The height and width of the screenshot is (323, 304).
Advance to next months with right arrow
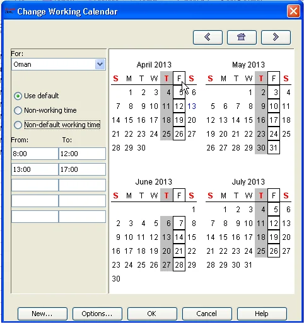pos(276,37)
